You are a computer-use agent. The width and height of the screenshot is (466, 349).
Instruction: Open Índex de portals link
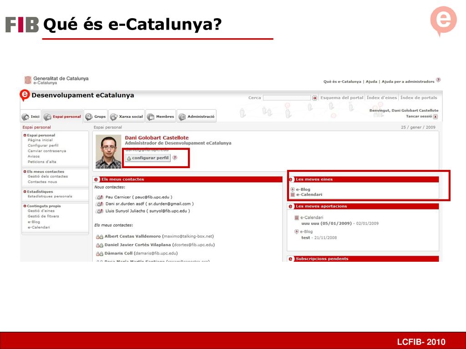click(419, 98)
